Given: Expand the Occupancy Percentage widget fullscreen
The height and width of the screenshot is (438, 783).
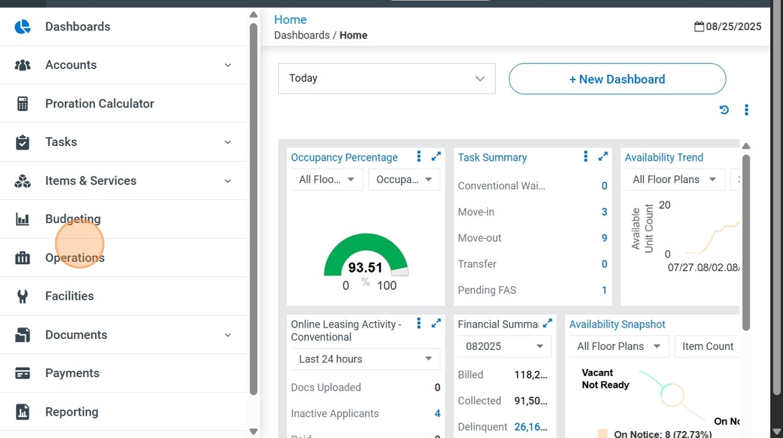Looking at the screenshot, I should pyautogui.click(x=436, y=156).
